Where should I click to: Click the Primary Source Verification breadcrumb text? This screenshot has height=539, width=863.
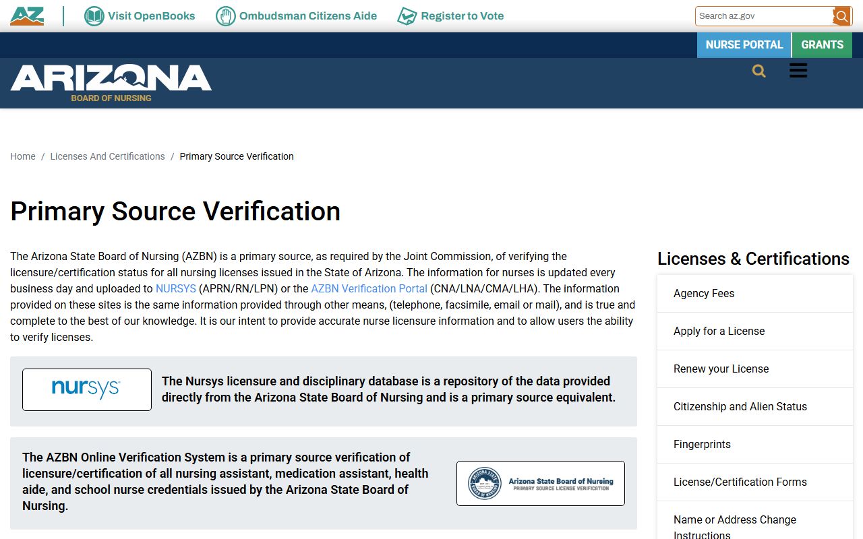coord(237,156)
